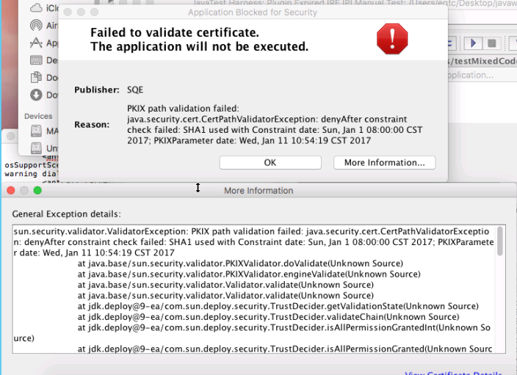Screen dimensions: 517x375
Task: Click the More Information... button
Action: click(384, 162)
